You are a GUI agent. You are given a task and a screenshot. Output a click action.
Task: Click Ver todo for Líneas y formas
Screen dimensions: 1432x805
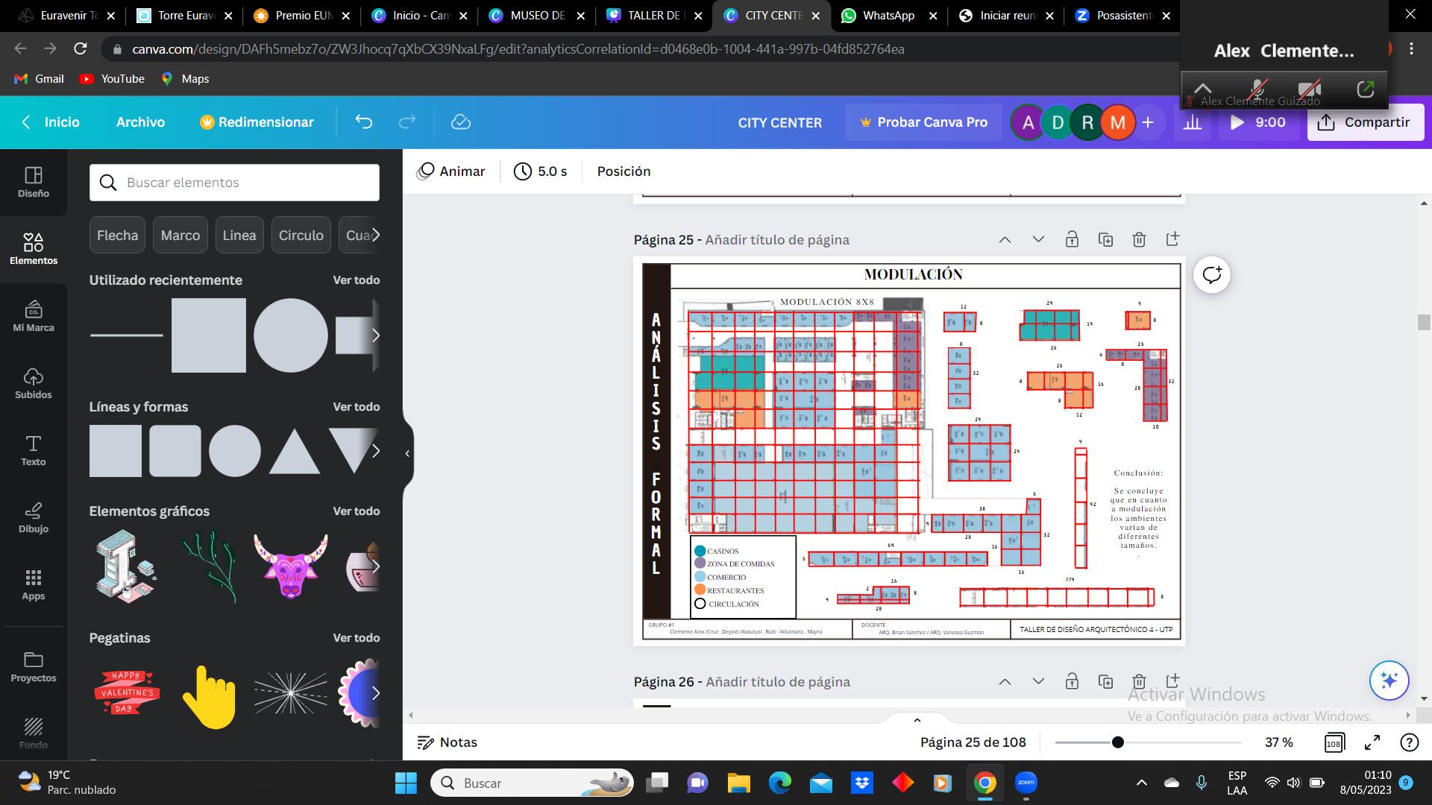pyautogui.click(x=356, y=407)
